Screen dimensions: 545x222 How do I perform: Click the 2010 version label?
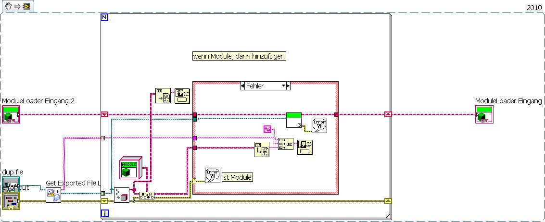(x=534, y=7)
